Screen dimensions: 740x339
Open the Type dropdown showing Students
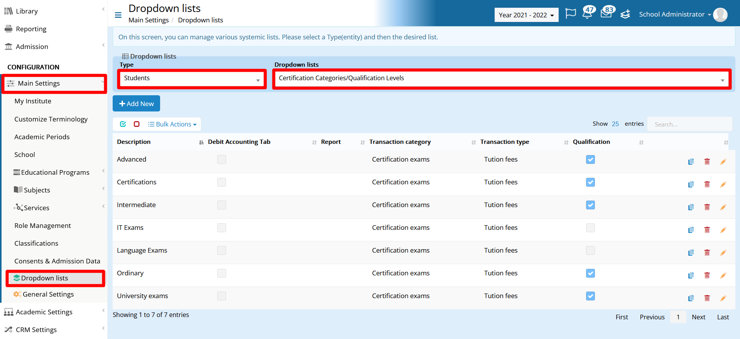192,79
